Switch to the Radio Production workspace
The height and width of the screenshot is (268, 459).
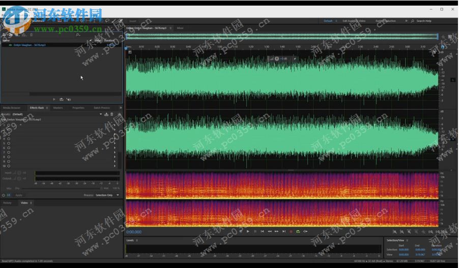coord(386,21)
